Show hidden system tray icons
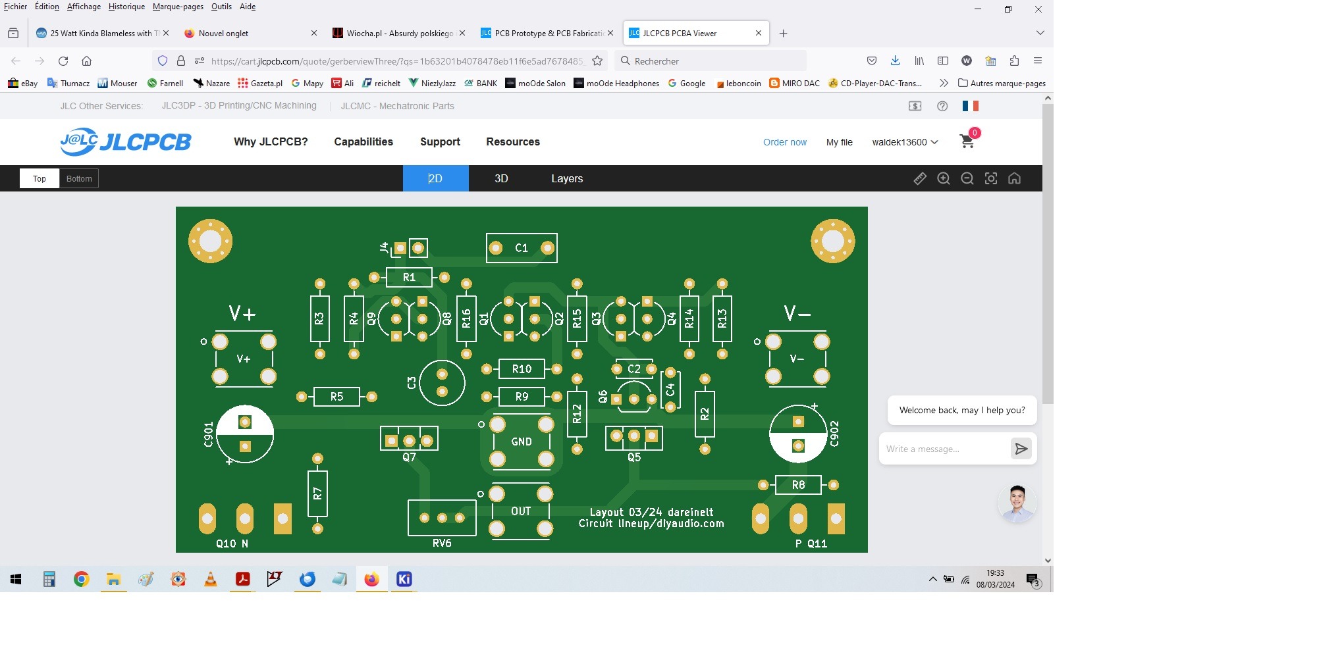The image size is (1317, 658). (x=932, y=579)
